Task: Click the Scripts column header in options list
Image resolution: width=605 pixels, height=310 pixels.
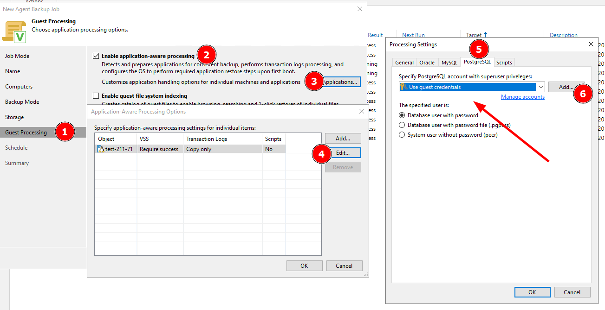Action: (273, 139)
